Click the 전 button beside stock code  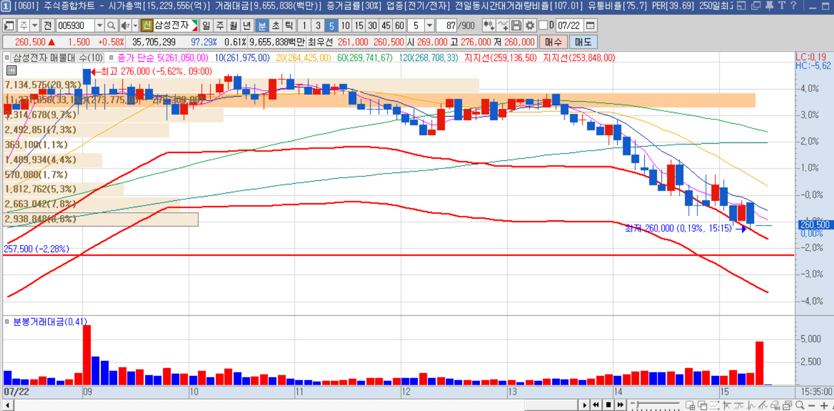(47, 26)
